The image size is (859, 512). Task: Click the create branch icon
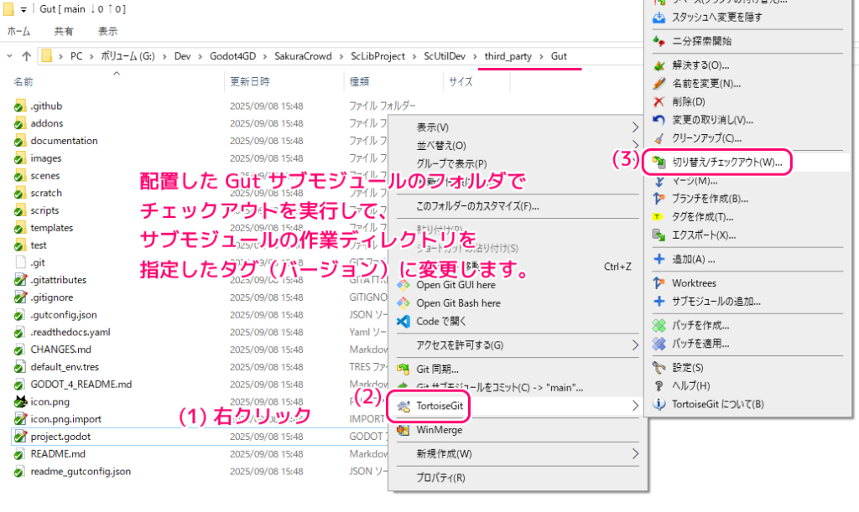pyautogui.click(x=659, y=199)
